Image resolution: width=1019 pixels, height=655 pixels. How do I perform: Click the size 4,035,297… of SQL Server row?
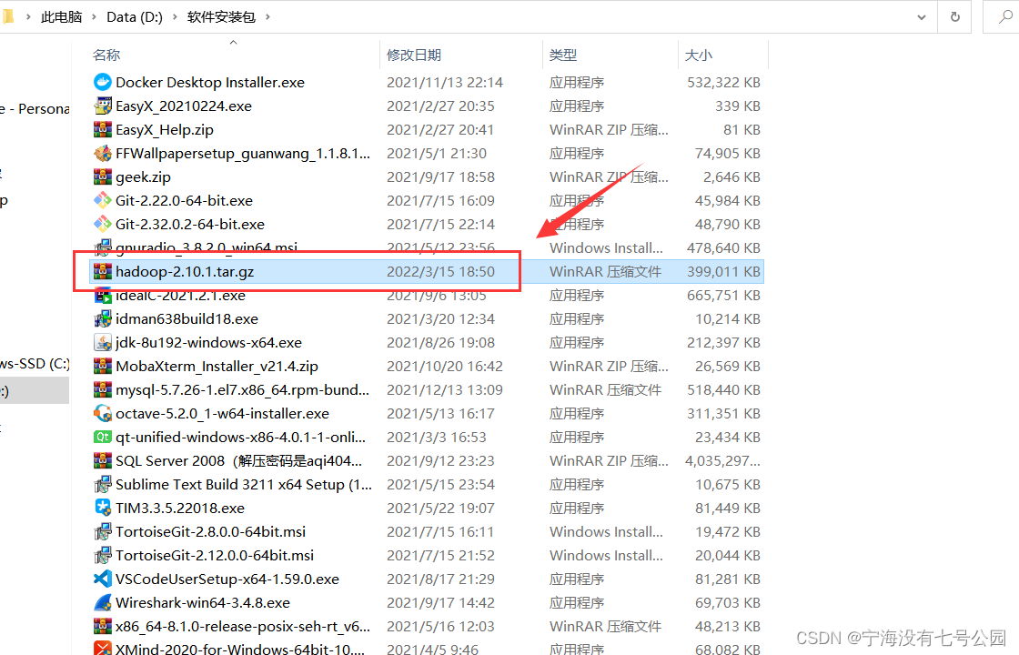click(x=722, y=460)
